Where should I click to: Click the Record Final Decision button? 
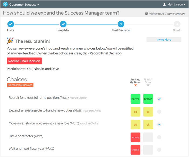(24, 61)
